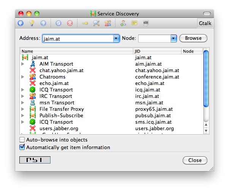Click into the empty Node field
The height and width of the screenshot is (192, 229).
point(154,39)
